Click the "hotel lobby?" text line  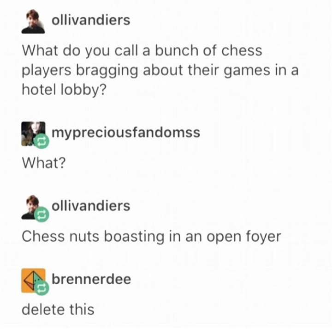click(64, 90)
